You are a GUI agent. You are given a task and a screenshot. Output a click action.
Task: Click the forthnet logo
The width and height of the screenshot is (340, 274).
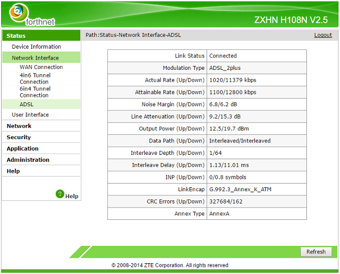pos(32,15)
